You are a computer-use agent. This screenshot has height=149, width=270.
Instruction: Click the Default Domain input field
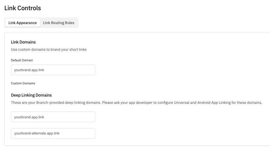[x=53, y=70]
